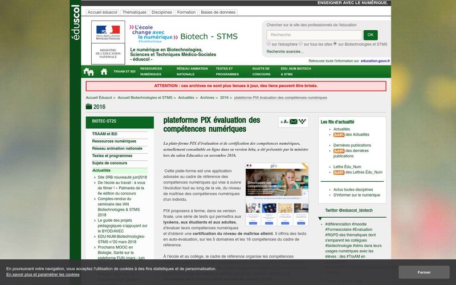The width and height of the screenshot is (456, 285).
Task: Click 'Archives' breadcrumb link
Action: pyautogui.click(x=207, y=97)
